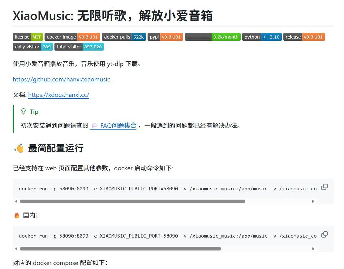Image resolution: width=344 pixels, height=269 pixels.
Task: Click the pypi v0.3.101 badge
Action: coord(166,37)
